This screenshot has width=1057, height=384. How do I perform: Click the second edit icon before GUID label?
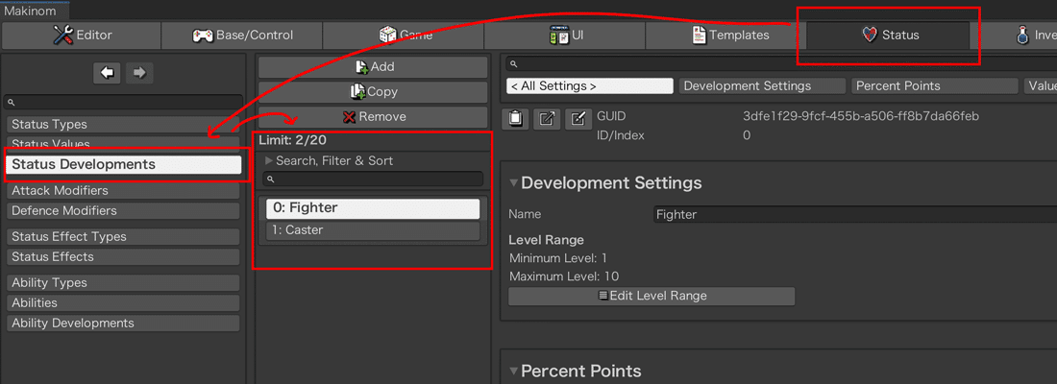coord(578,119)
